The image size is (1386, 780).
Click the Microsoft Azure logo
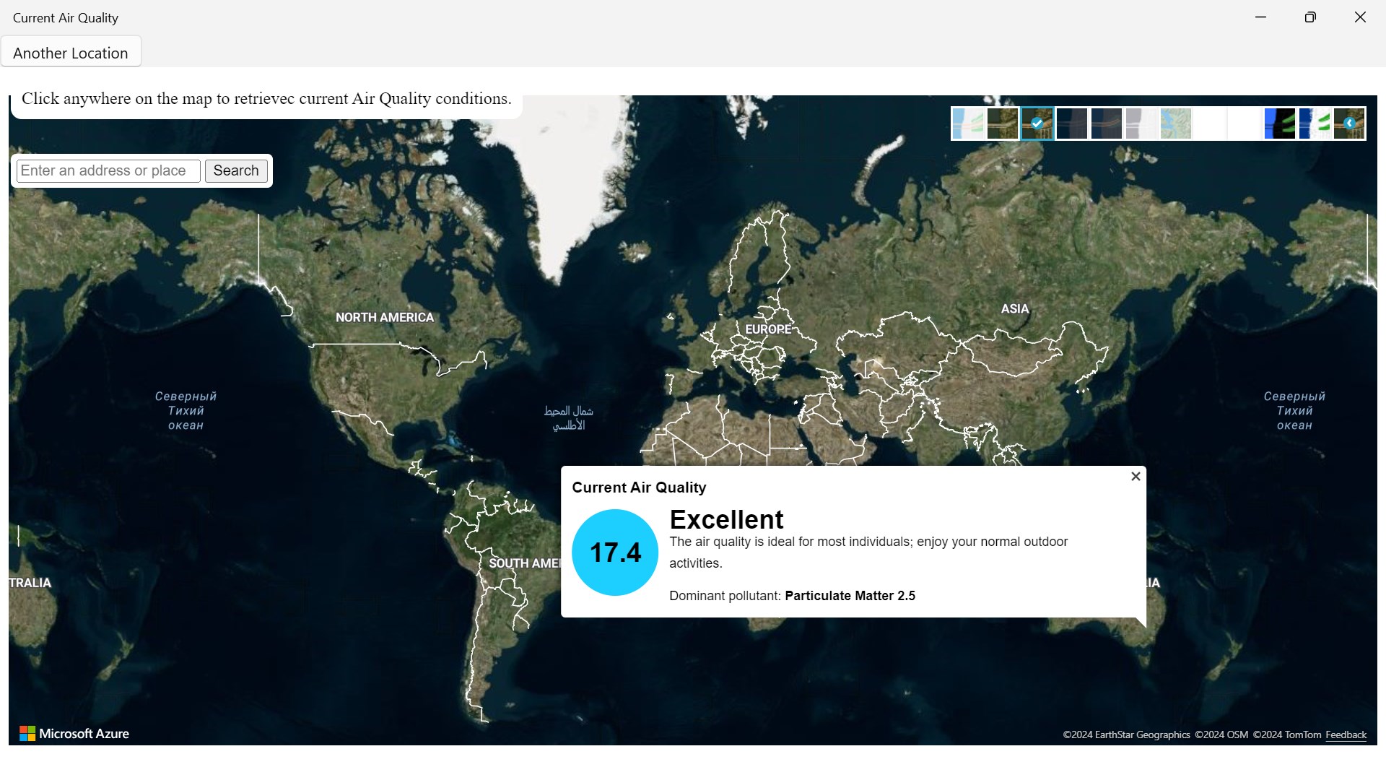tap(74, 734)
